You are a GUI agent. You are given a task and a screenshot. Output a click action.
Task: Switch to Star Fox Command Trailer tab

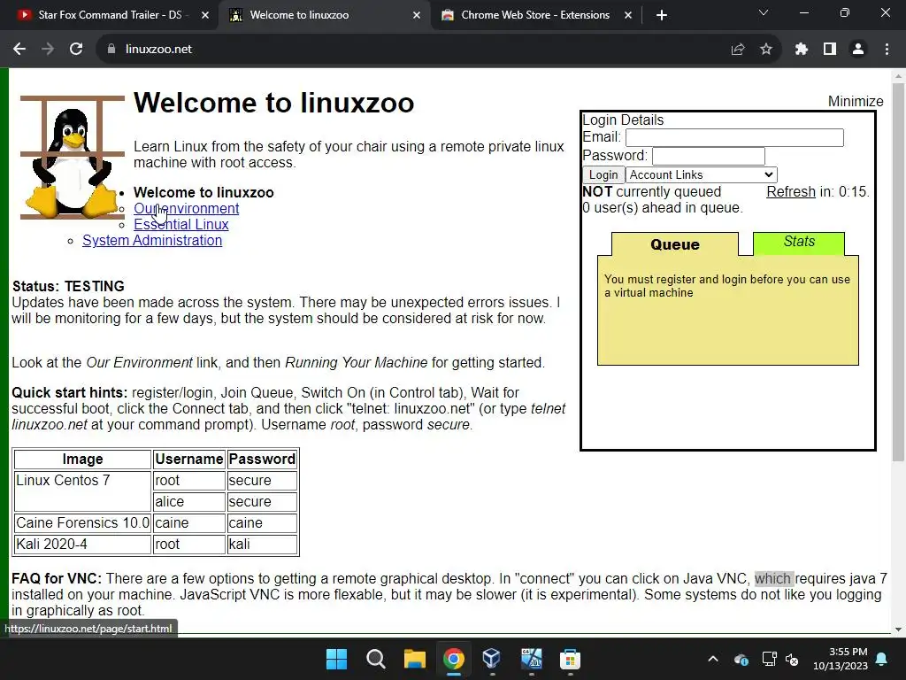110,15
